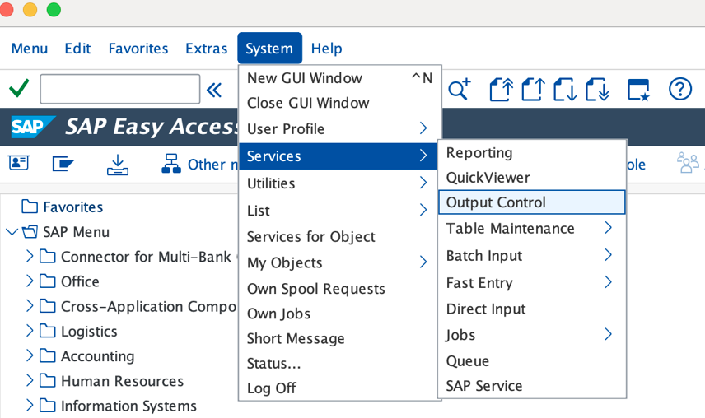Screen dimensions: 705x418
Task: Expand Connector for Multi-Bank chevron
Action: (x=30, y=257)
